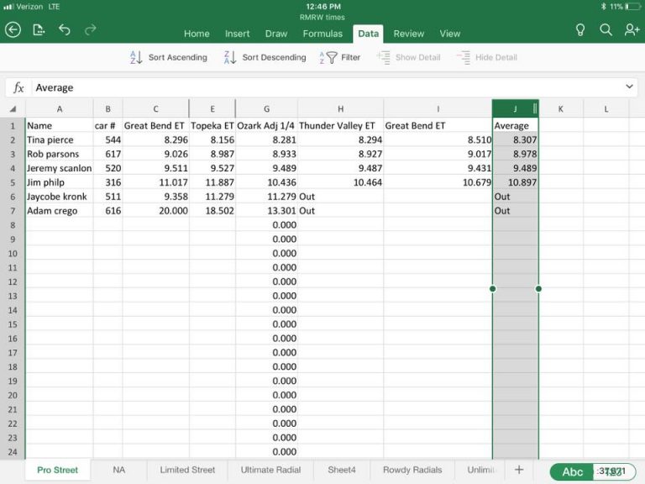Viewport: 645px width, 484px height.
Task: Switch to the Limited Street sheet
Action: [x=187, y=470]
